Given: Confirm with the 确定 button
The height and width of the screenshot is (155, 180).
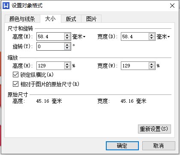Looking at the screenshot, I should click(122, 146).
